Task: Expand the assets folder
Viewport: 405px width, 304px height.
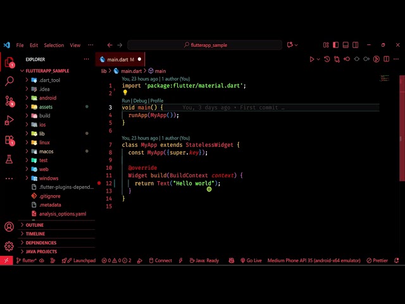Action: pos(58,107)
